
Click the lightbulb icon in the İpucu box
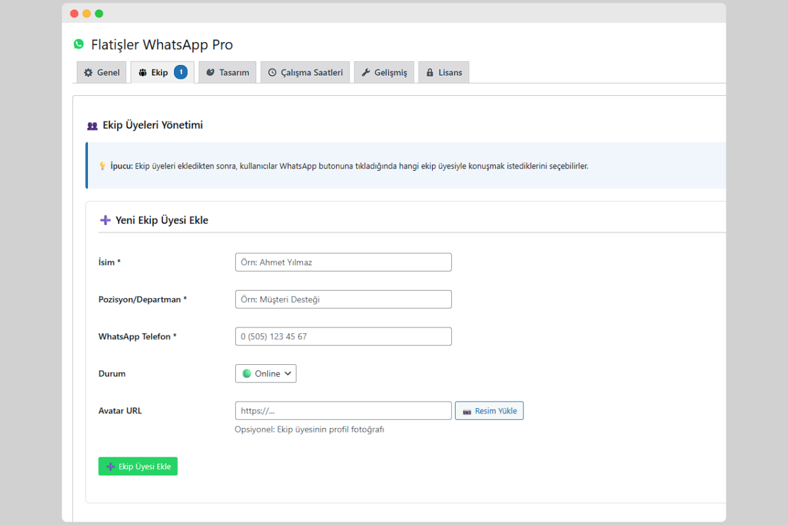(102, 166)
